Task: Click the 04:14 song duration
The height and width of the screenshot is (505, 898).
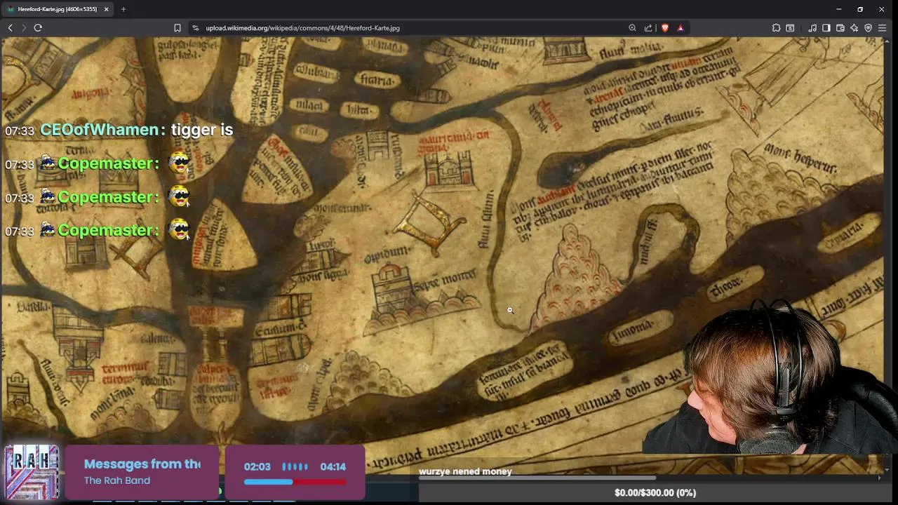Action: point(333,466)
